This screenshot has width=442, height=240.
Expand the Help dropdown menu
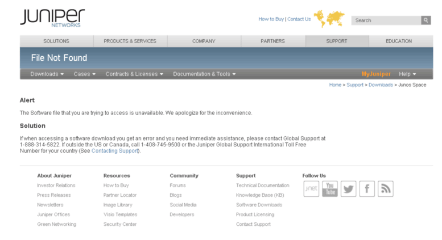pyautogui.click(x=407, y=74)
